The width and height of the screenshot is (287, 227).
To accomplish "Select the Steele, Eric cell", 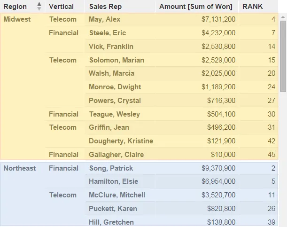I will [x=108, y=33].
